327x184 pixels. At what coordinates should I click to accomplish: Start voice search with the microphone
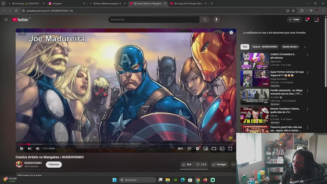pos(216,19)
